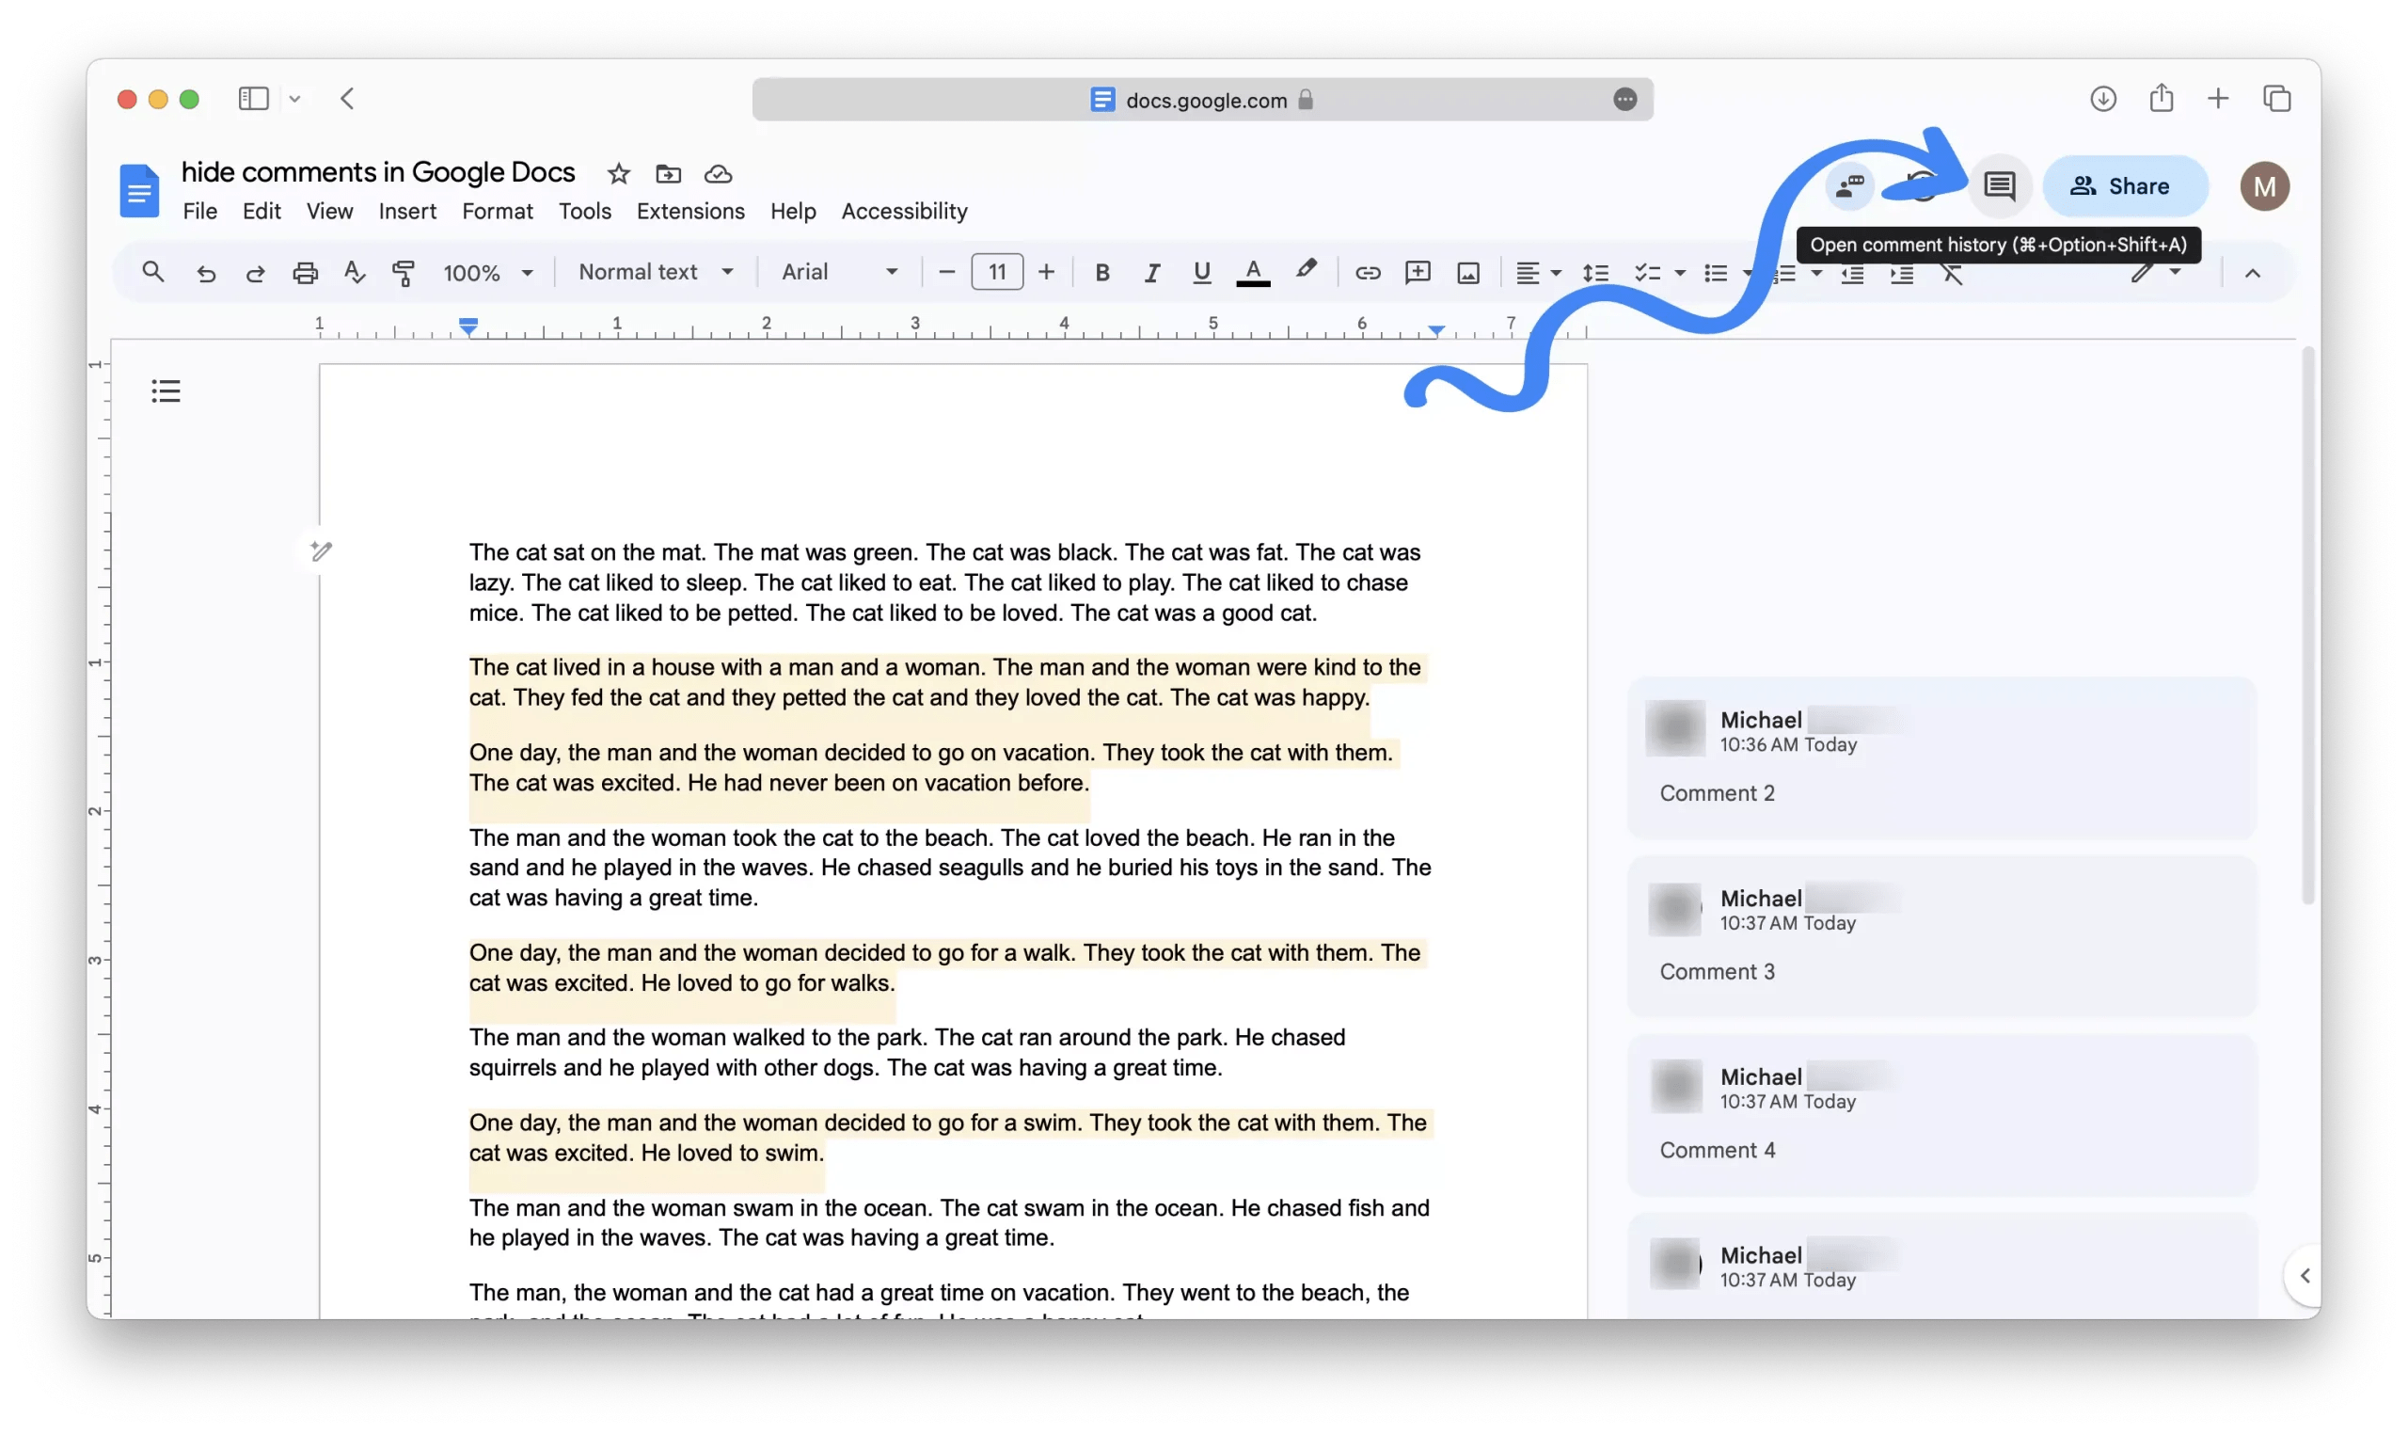
Task: Show the document outline
Action: click(166, 390)
